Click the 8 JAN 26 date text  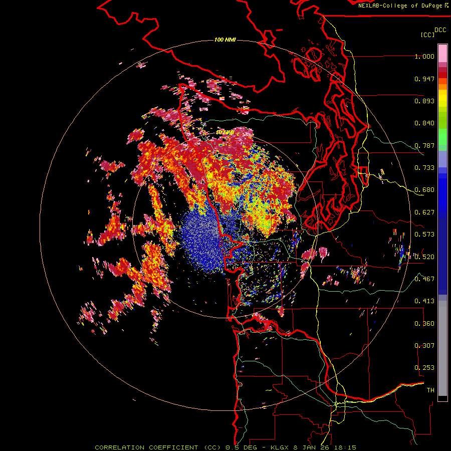point(313,447)
